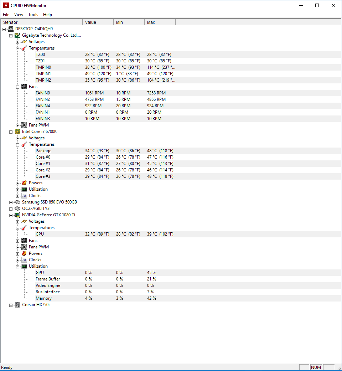Click the Intel CPU Voltages icon
This screenshot has height=371, width=342.
(x=24, y=138)
